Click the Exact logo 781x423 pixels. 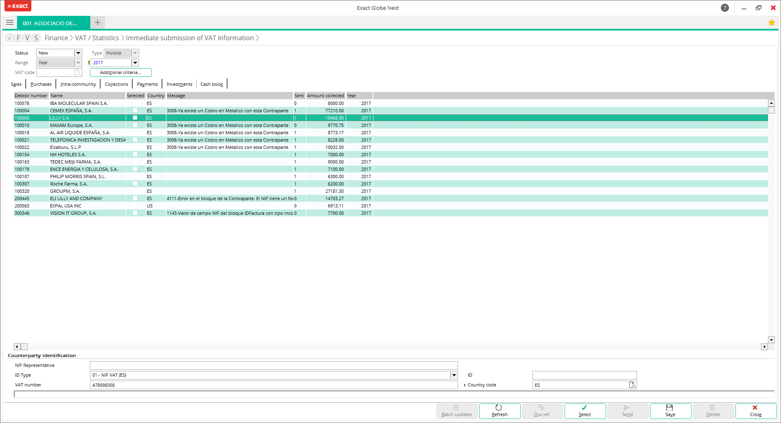(x=18, y=6)
